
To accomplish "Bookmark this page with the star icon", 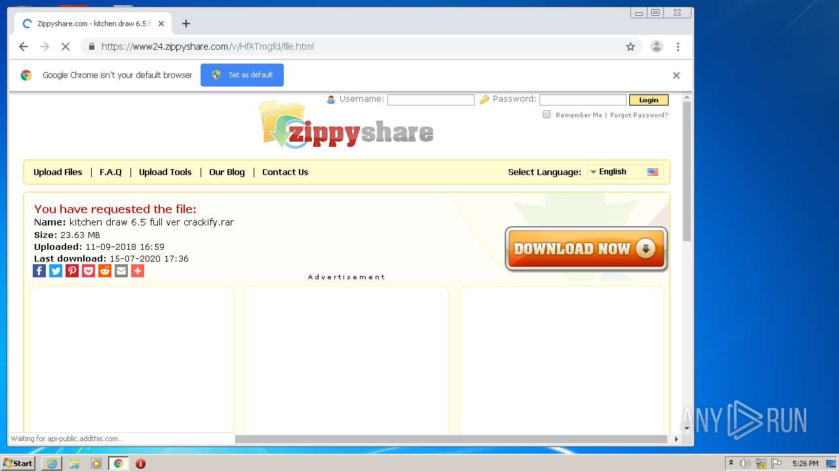I will coord(631,47).
